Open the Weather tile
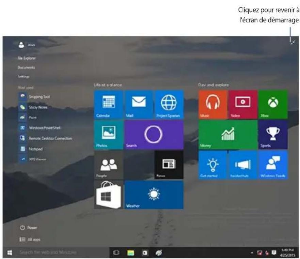300x259 pixels. pos(154,195)
